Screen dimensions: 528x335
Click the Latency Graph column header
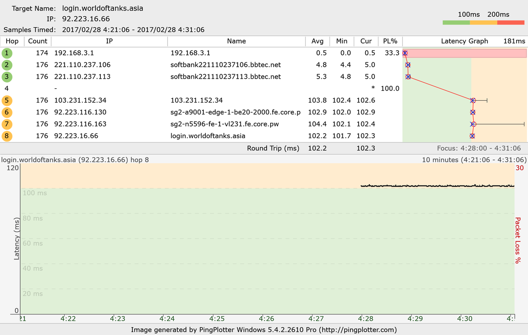(x=465, y=41)
